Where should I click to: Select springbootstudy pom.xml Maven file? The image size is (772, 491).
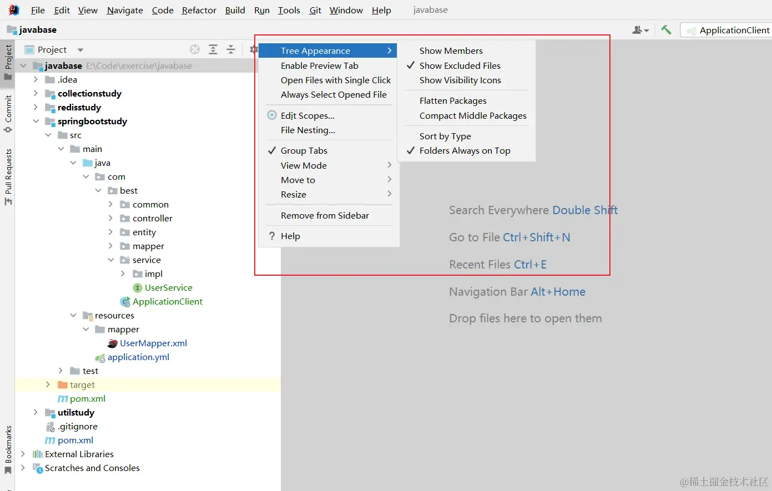[82, 398]
